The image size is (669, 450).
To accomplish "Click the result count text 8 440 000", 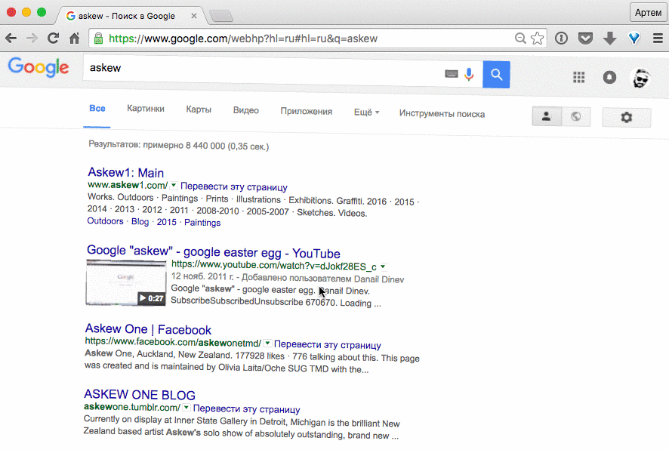I will 205,146.
